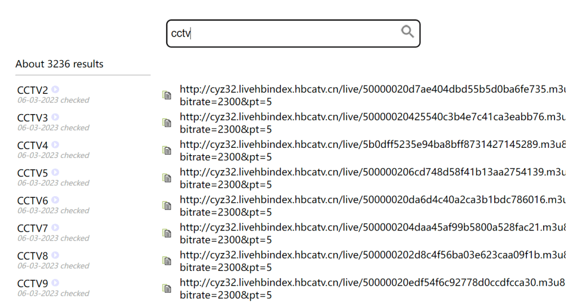The height and width of the screenshot is (303, 577).
Task: Open the CCTV8 channel name
Action: pyautogui.click(x=32, y=256)
